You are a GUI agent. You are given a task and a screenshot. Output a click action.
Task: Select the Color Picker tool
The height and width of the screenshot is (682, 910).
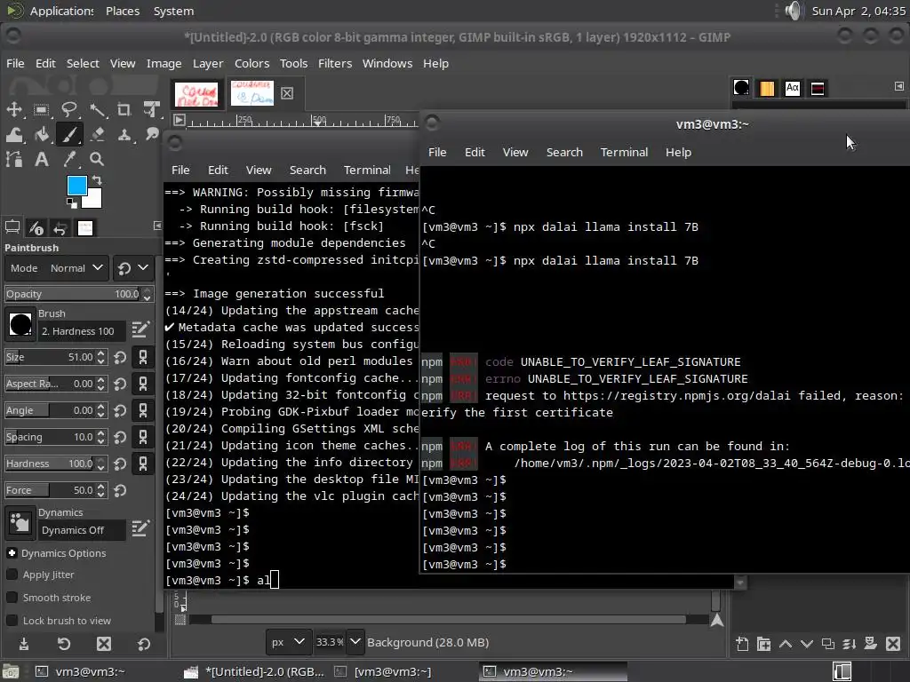69,159
